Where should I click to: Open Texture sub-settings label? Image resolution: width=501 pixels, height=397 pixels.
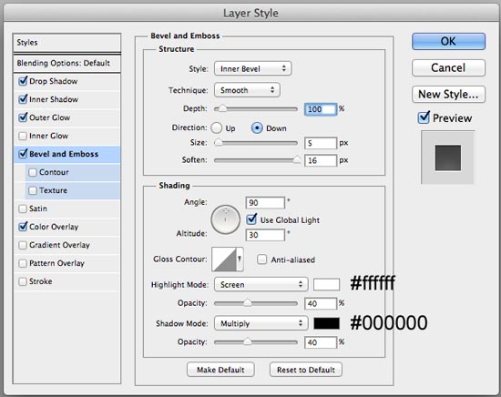(53, 190)
